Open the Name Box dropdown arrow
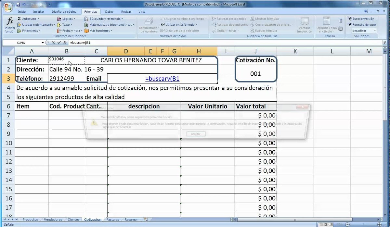Viewport: 390px width, 227px height. (43, 43)
